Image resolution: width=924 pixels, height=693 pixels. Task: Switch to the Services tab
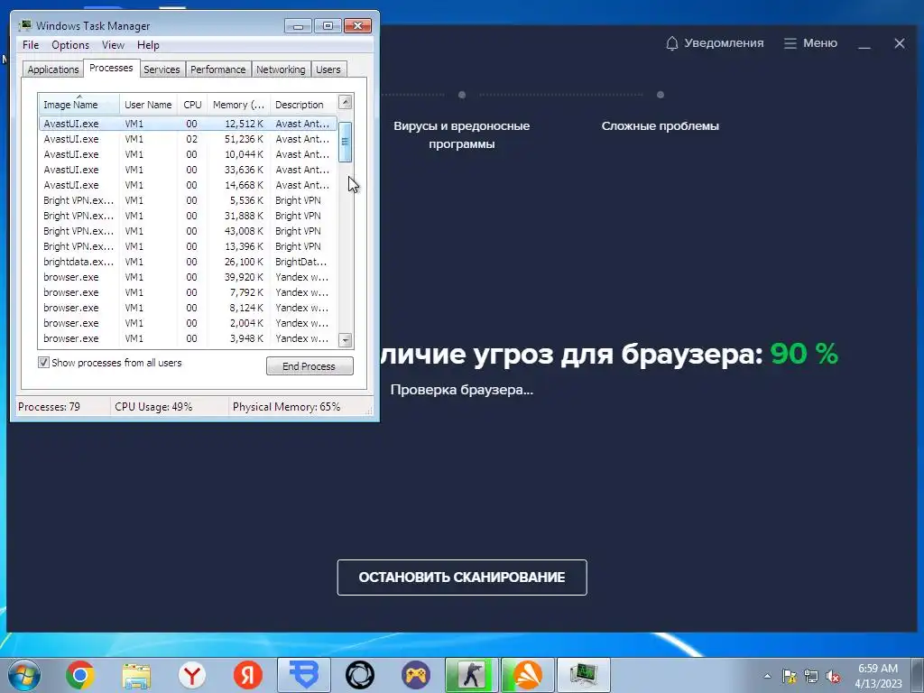[162, 69]
